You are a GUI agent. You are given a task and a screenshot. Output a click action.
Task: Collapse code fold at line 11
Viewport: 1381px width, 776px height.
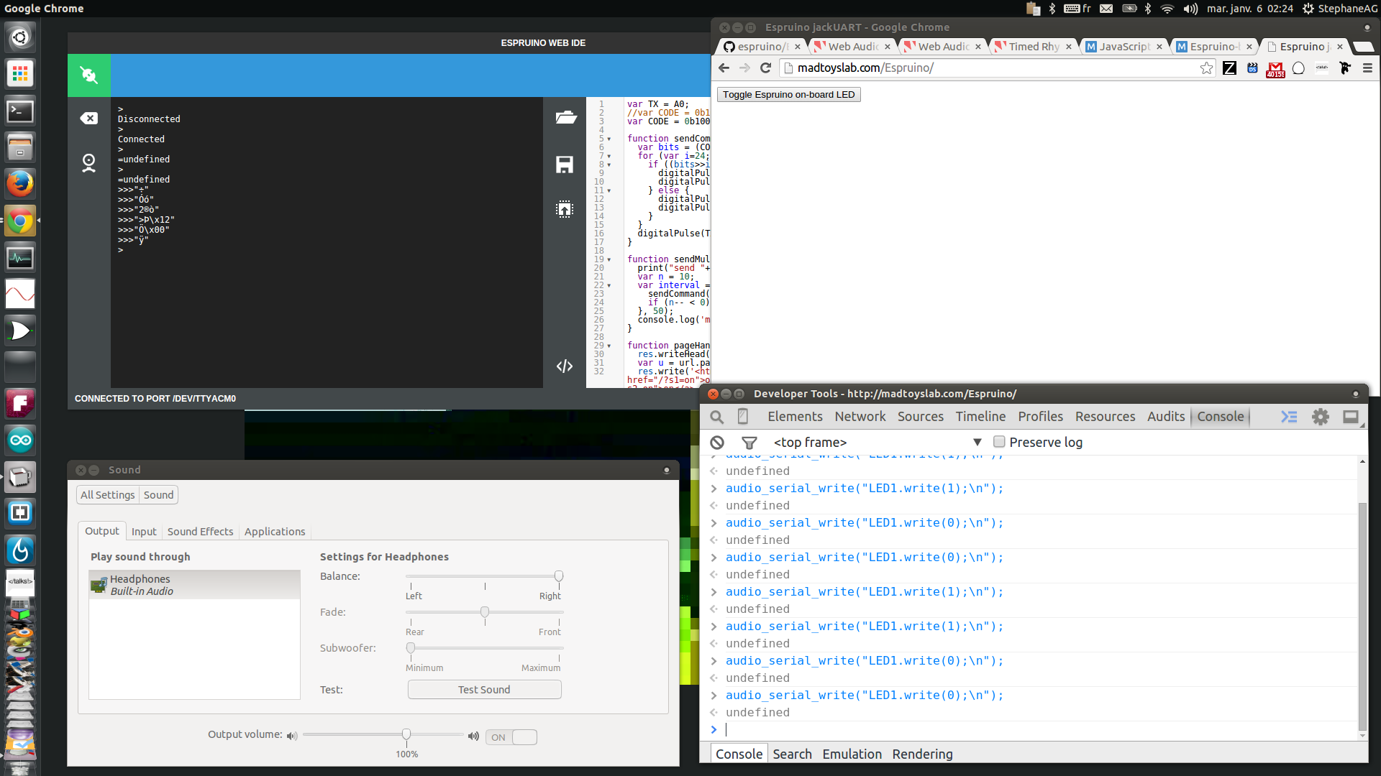609,190
